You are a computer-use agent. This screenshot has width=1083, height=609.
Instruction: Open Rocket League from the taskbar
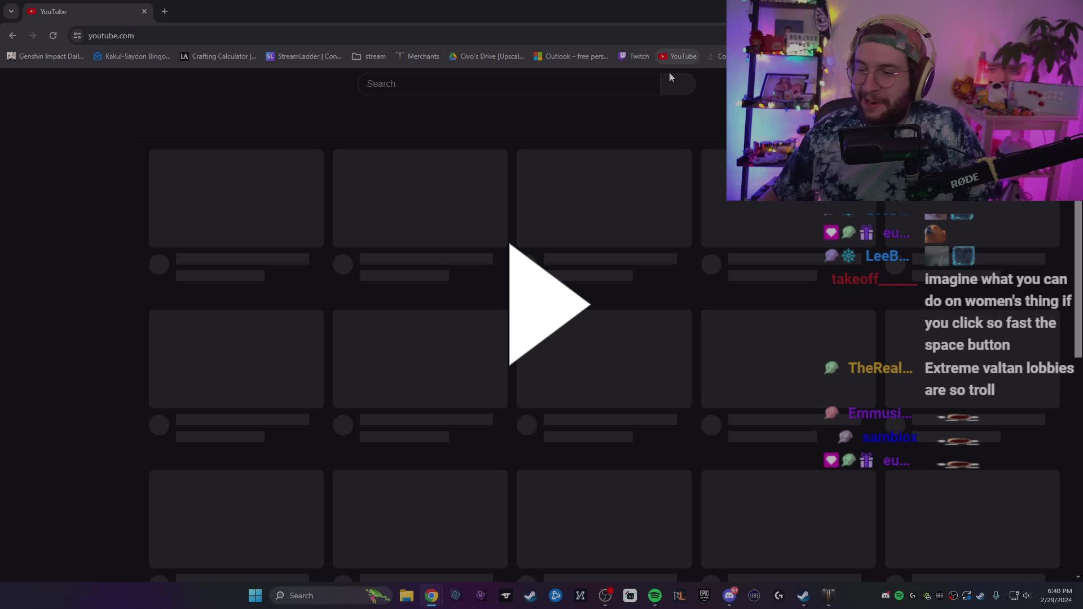coord(680,595)
